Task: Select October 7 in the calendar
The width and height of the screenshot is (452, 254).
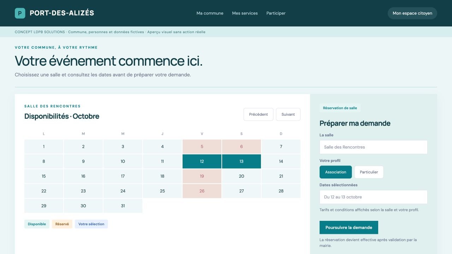Action: (x=281, y=146)
